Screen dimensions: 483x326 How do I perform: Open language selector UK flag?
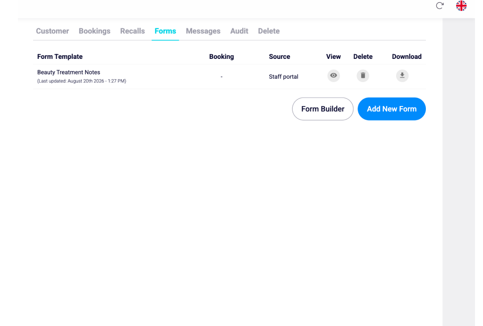point(461,6)
